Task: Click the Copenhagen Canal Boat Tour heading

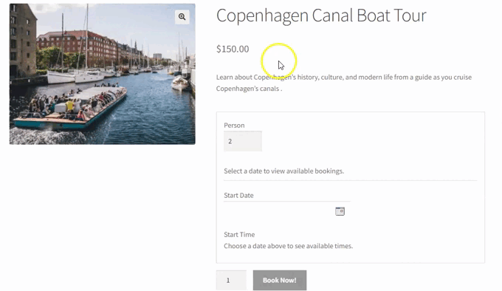Action: coord(321,16)
